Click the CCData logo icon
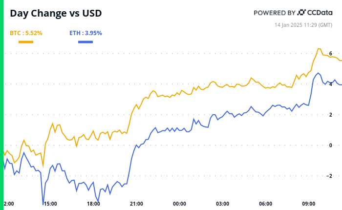 click(x=301, y=13)
